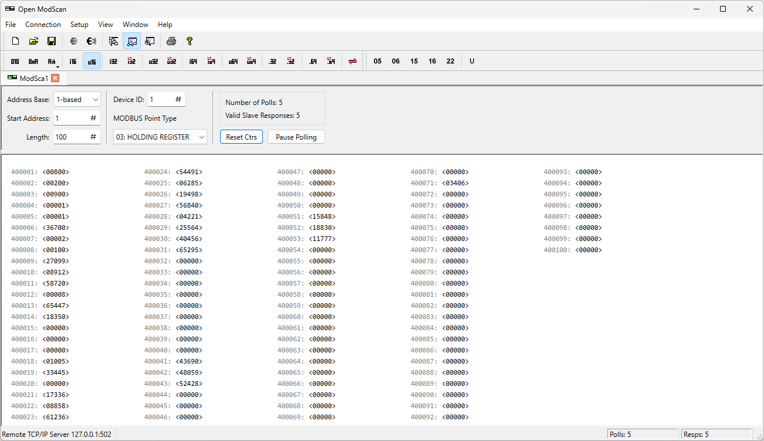Select signed 32-bit i32 format
Image resolution: width=764 pixels, height=441 pixels.
[x=113, y=61]
